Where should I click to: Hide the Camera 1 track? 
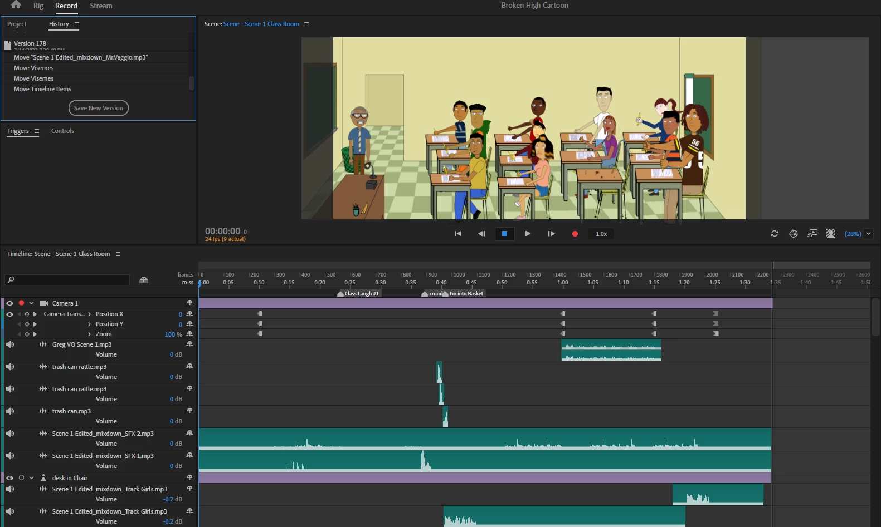click(x=9, y=303)
